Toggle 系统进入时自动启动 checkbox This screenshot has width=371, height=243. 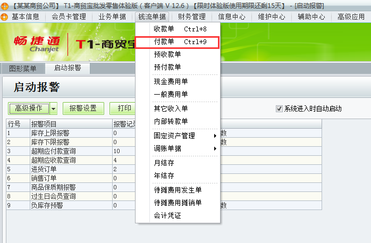279,109
